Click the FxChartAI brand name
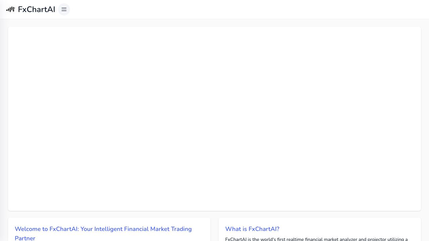This screenshot has width=429, height=241. 37,9
